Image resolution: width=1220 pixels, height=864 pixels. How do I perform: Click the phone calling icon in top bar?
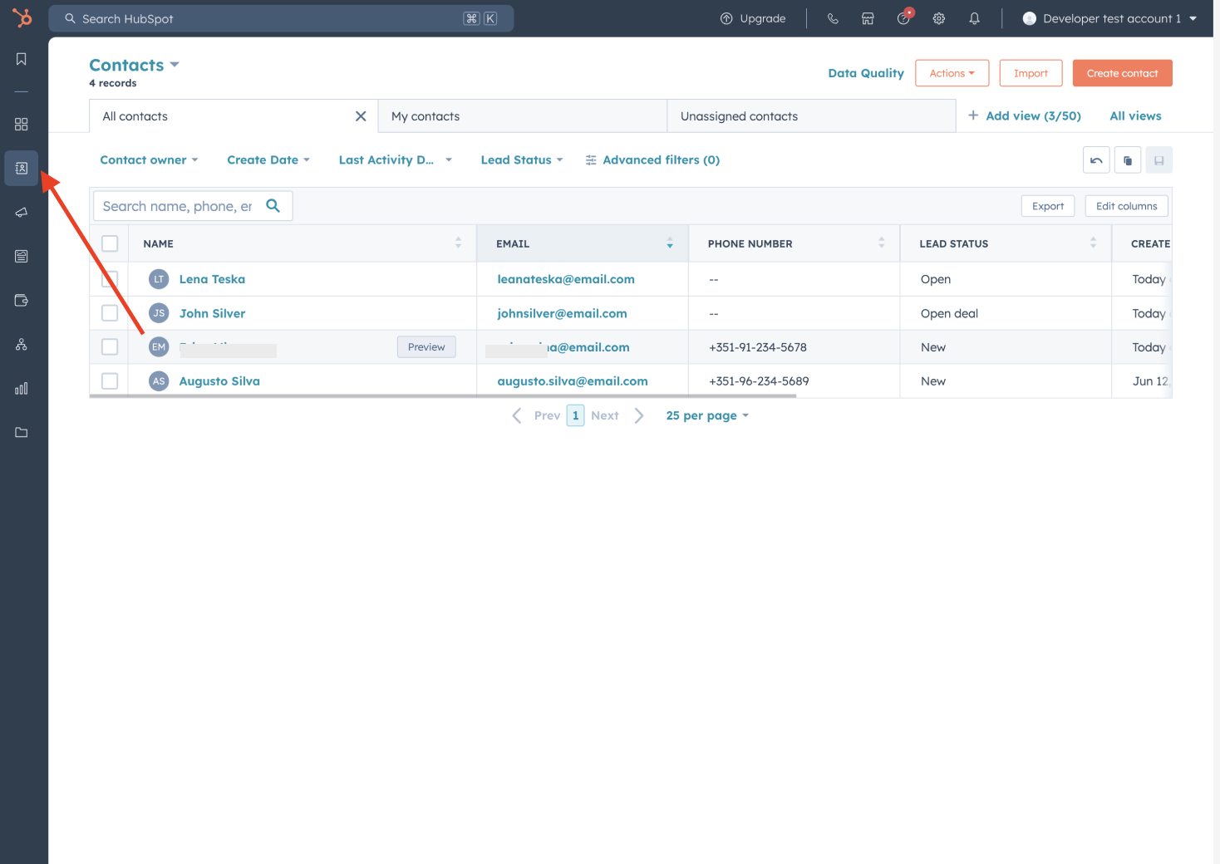[x=833, y=18]
